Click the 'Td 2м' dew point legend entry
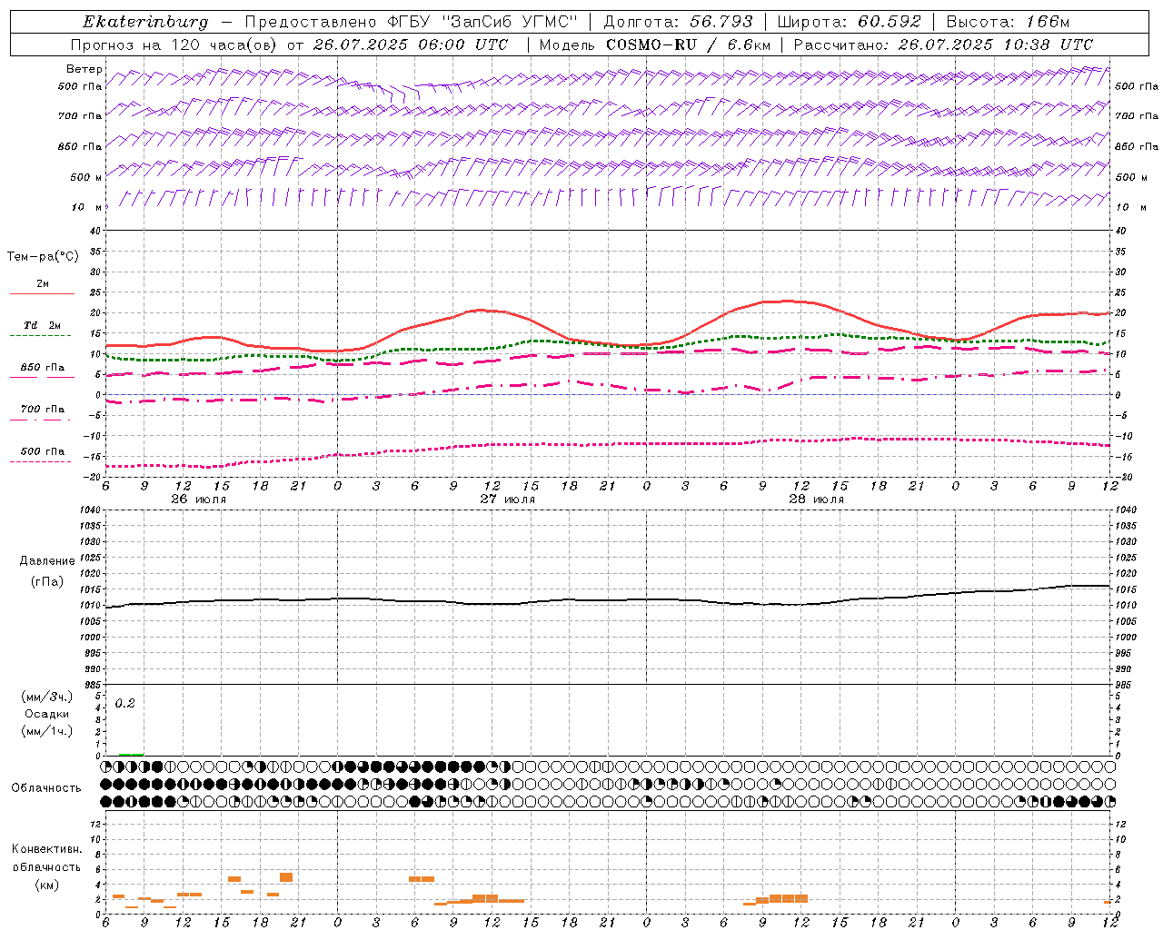1163x930 pixels. point(42,325)
